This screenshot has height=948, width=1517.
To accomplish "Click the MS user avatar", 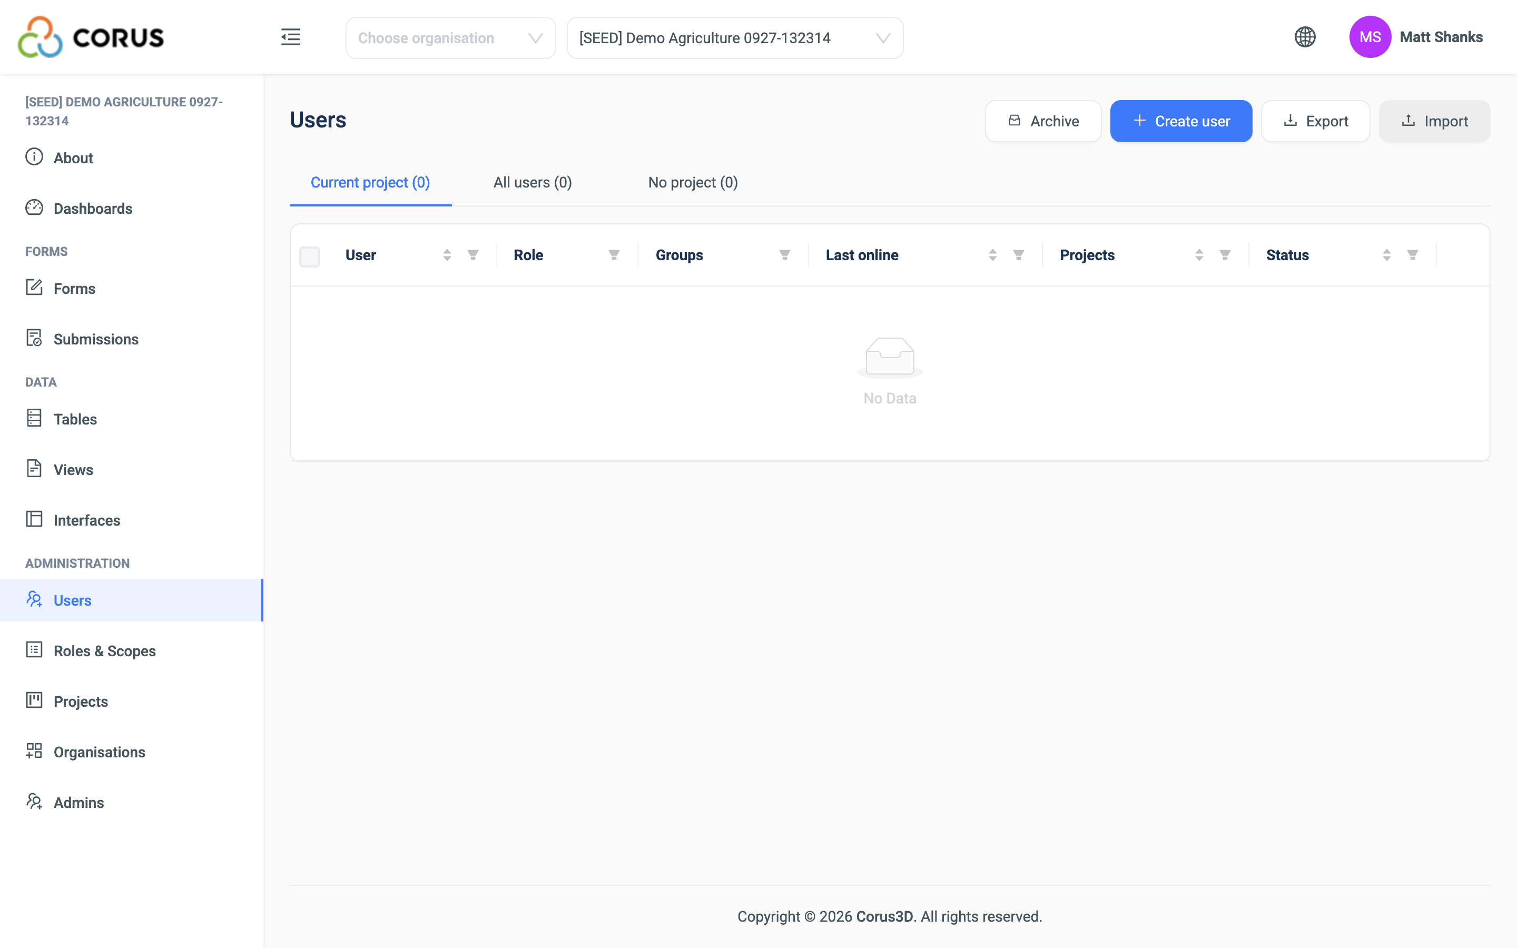I will tap(1370, 37).
